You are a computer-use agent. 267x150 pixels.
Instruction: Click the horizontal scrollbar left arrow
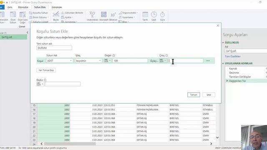pyautogui.click(x=42, y=144)
